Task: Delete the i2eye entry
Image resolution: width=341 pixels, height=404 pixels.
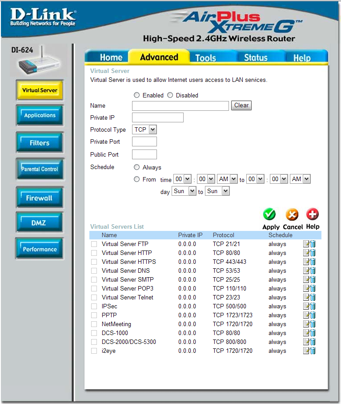Action: click(313, 351)
